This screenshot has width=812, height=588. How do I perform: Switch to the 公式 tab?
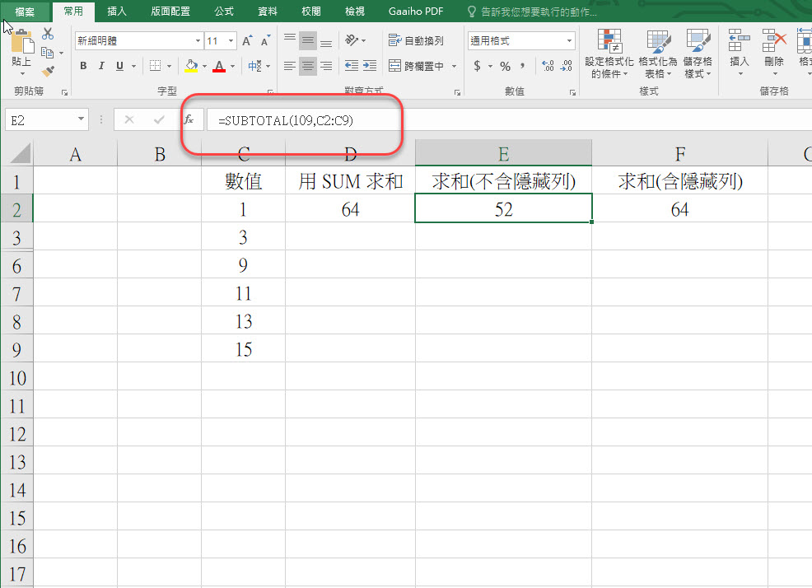(x=224, y=12)
